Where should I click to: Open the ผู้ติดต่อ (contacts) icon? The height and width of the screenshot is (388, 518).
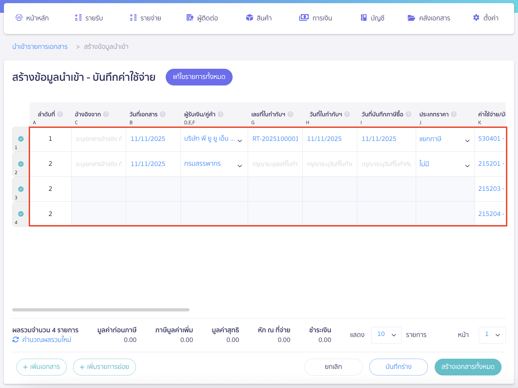pos(189,18)
